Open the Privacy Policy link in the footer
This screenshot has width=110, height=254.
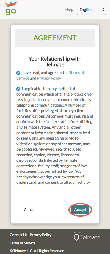coord(41,235)
